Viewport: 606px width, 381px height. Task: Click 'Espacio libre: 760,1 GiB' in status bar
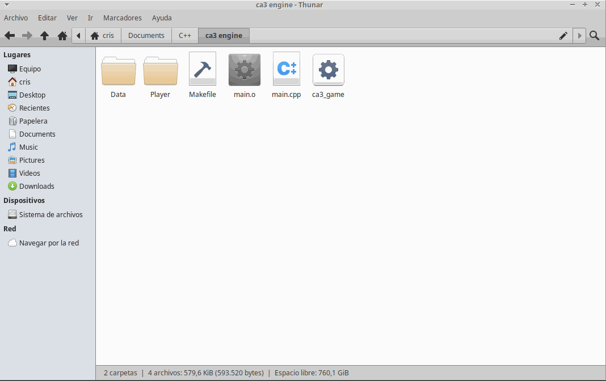pos(312,373)
